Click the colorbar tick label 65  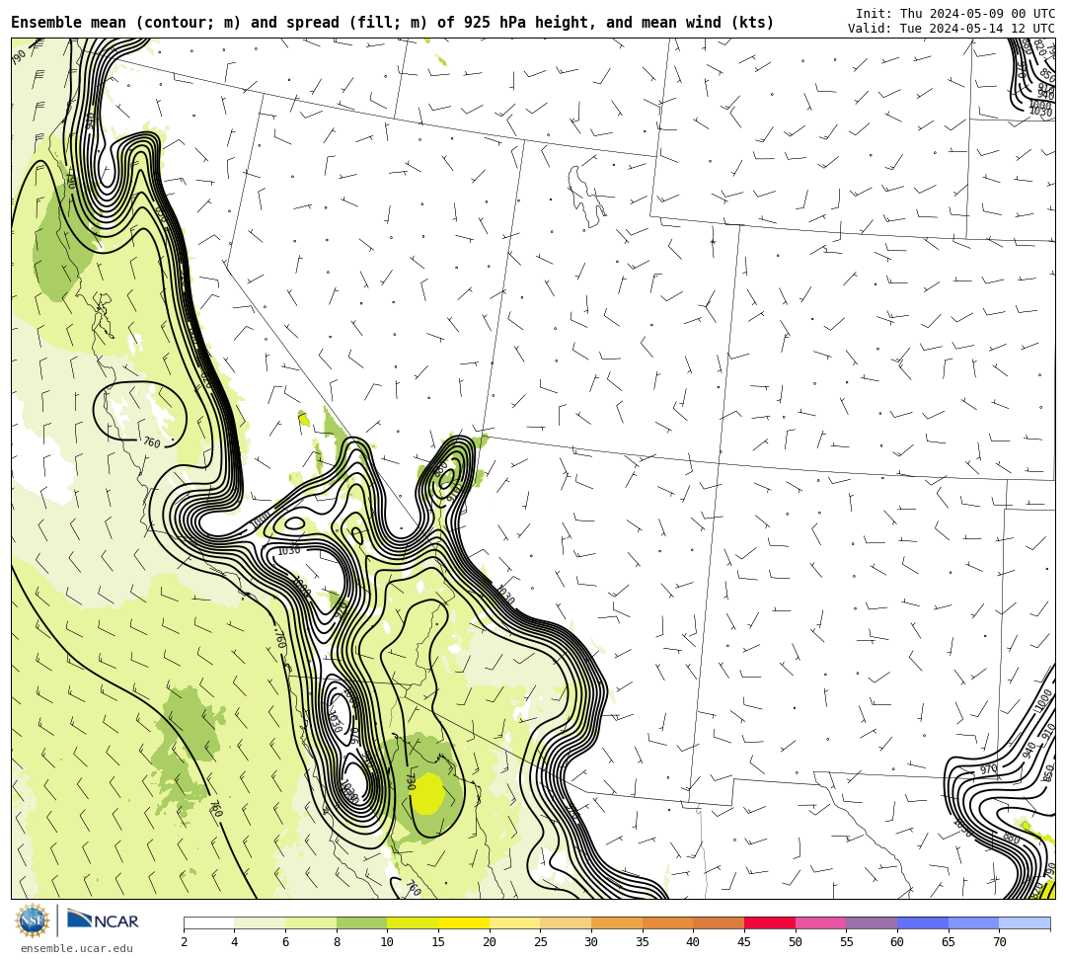coord(949,942)
